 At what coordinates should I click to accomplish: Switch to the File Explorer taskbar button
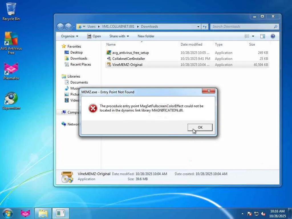pyautogui.click(x=43, y=213)
